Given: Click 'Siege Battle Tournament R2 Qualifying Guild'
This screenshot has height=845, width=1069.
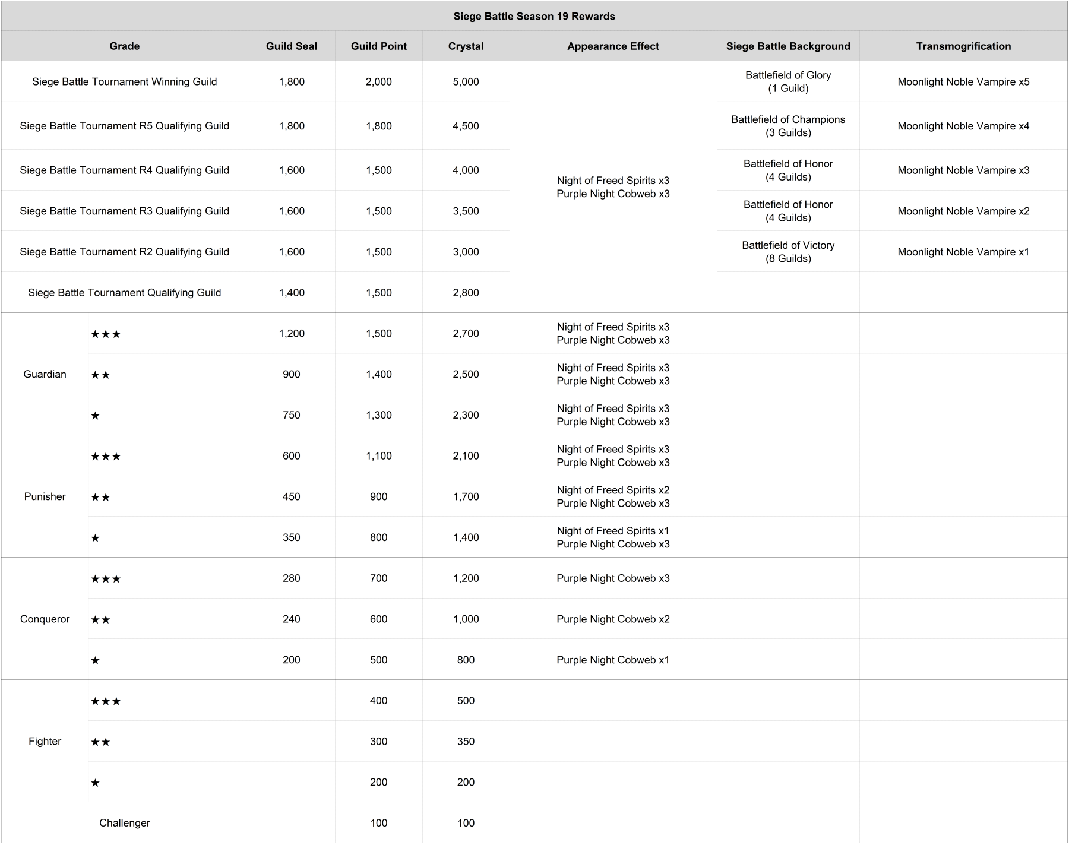Looking at the screenshot, I should click(125, 252).
